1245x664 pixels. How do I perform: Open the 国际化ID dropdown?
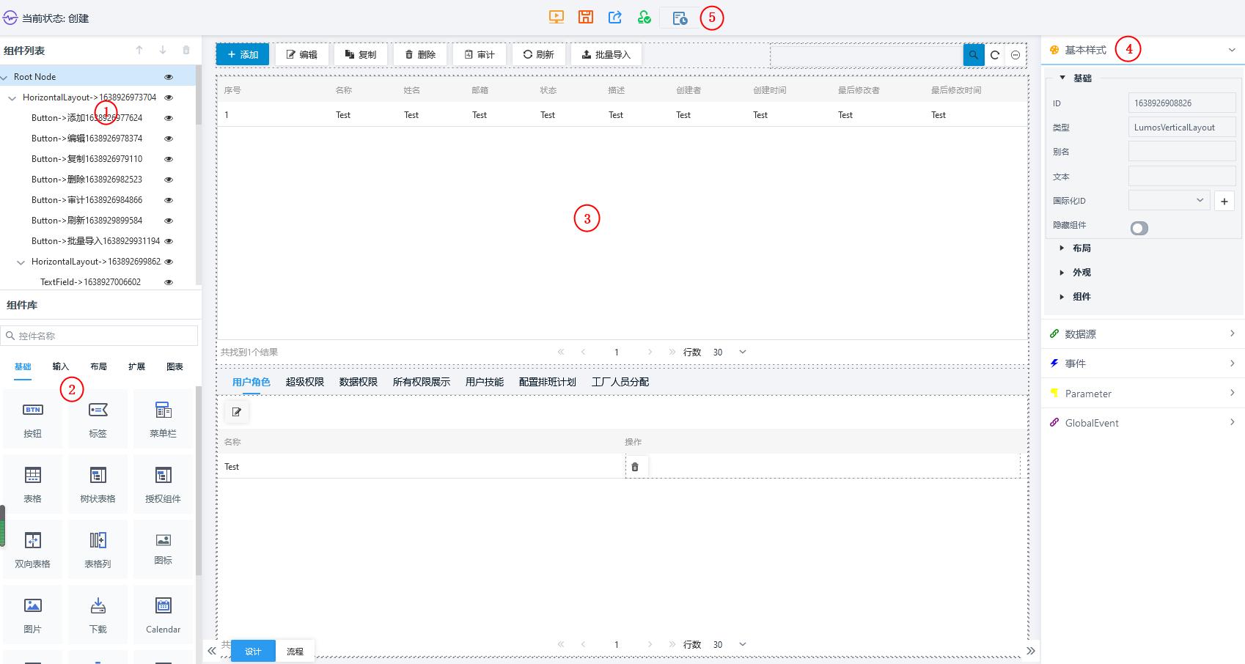tap(1169, 200)
